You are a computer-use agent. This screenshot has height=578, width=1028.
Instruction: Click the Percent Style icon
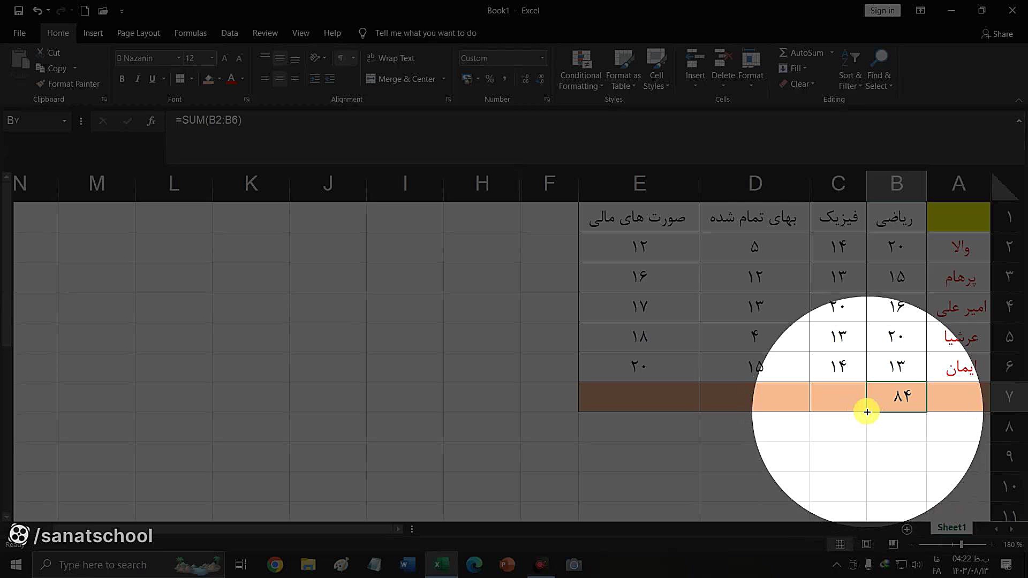(x=489, y=79)
